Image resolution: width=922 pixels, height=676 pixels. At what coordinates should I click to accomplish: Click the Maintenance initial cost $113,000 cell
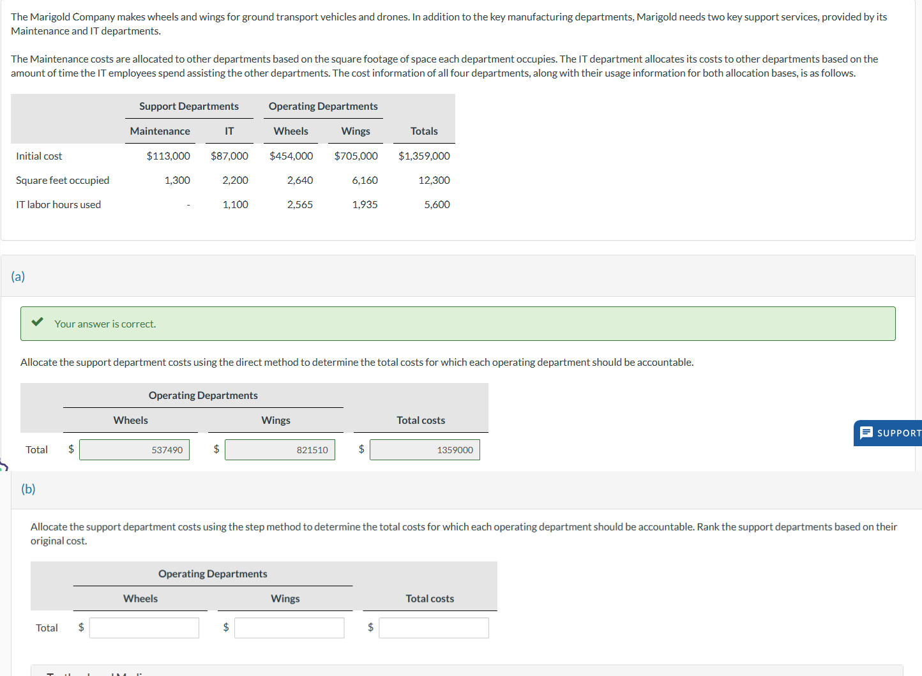pyautogui.click(x=168, y=156)
